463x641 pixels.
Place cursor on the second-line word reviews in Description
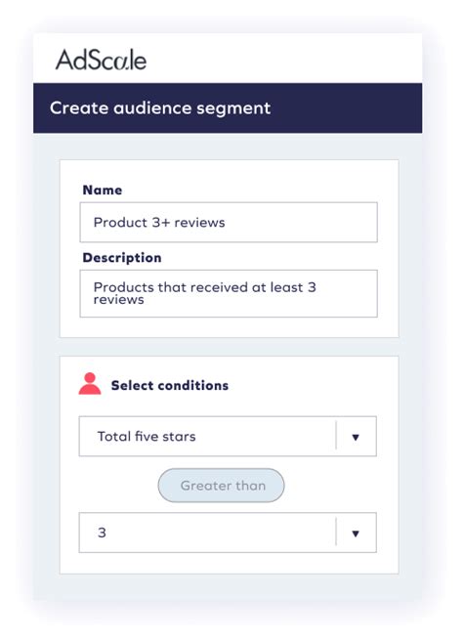118,300
